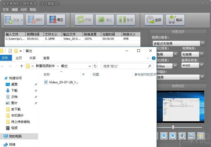211x147 pixels.
Task: Refresh the Explorer folder view
Action: point(95,66)
